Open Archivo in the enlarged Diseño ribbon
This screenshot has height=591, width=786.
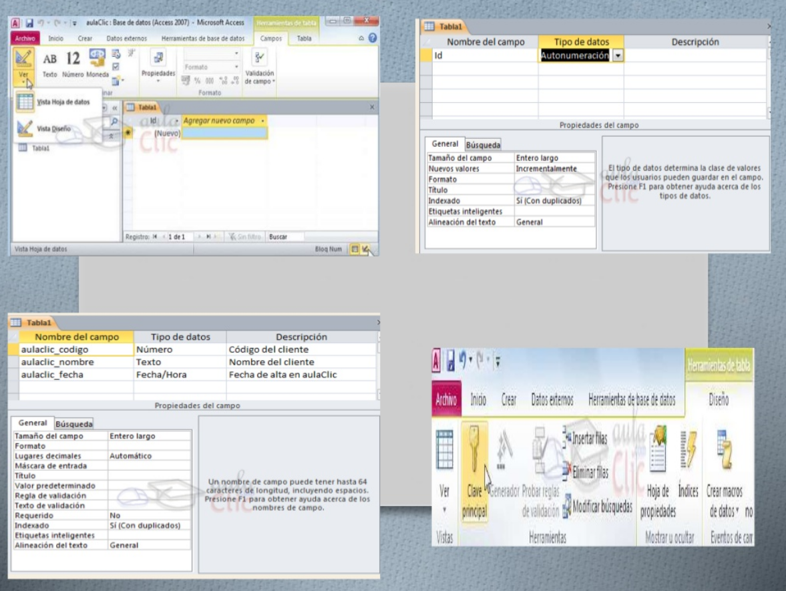[446, 399]
